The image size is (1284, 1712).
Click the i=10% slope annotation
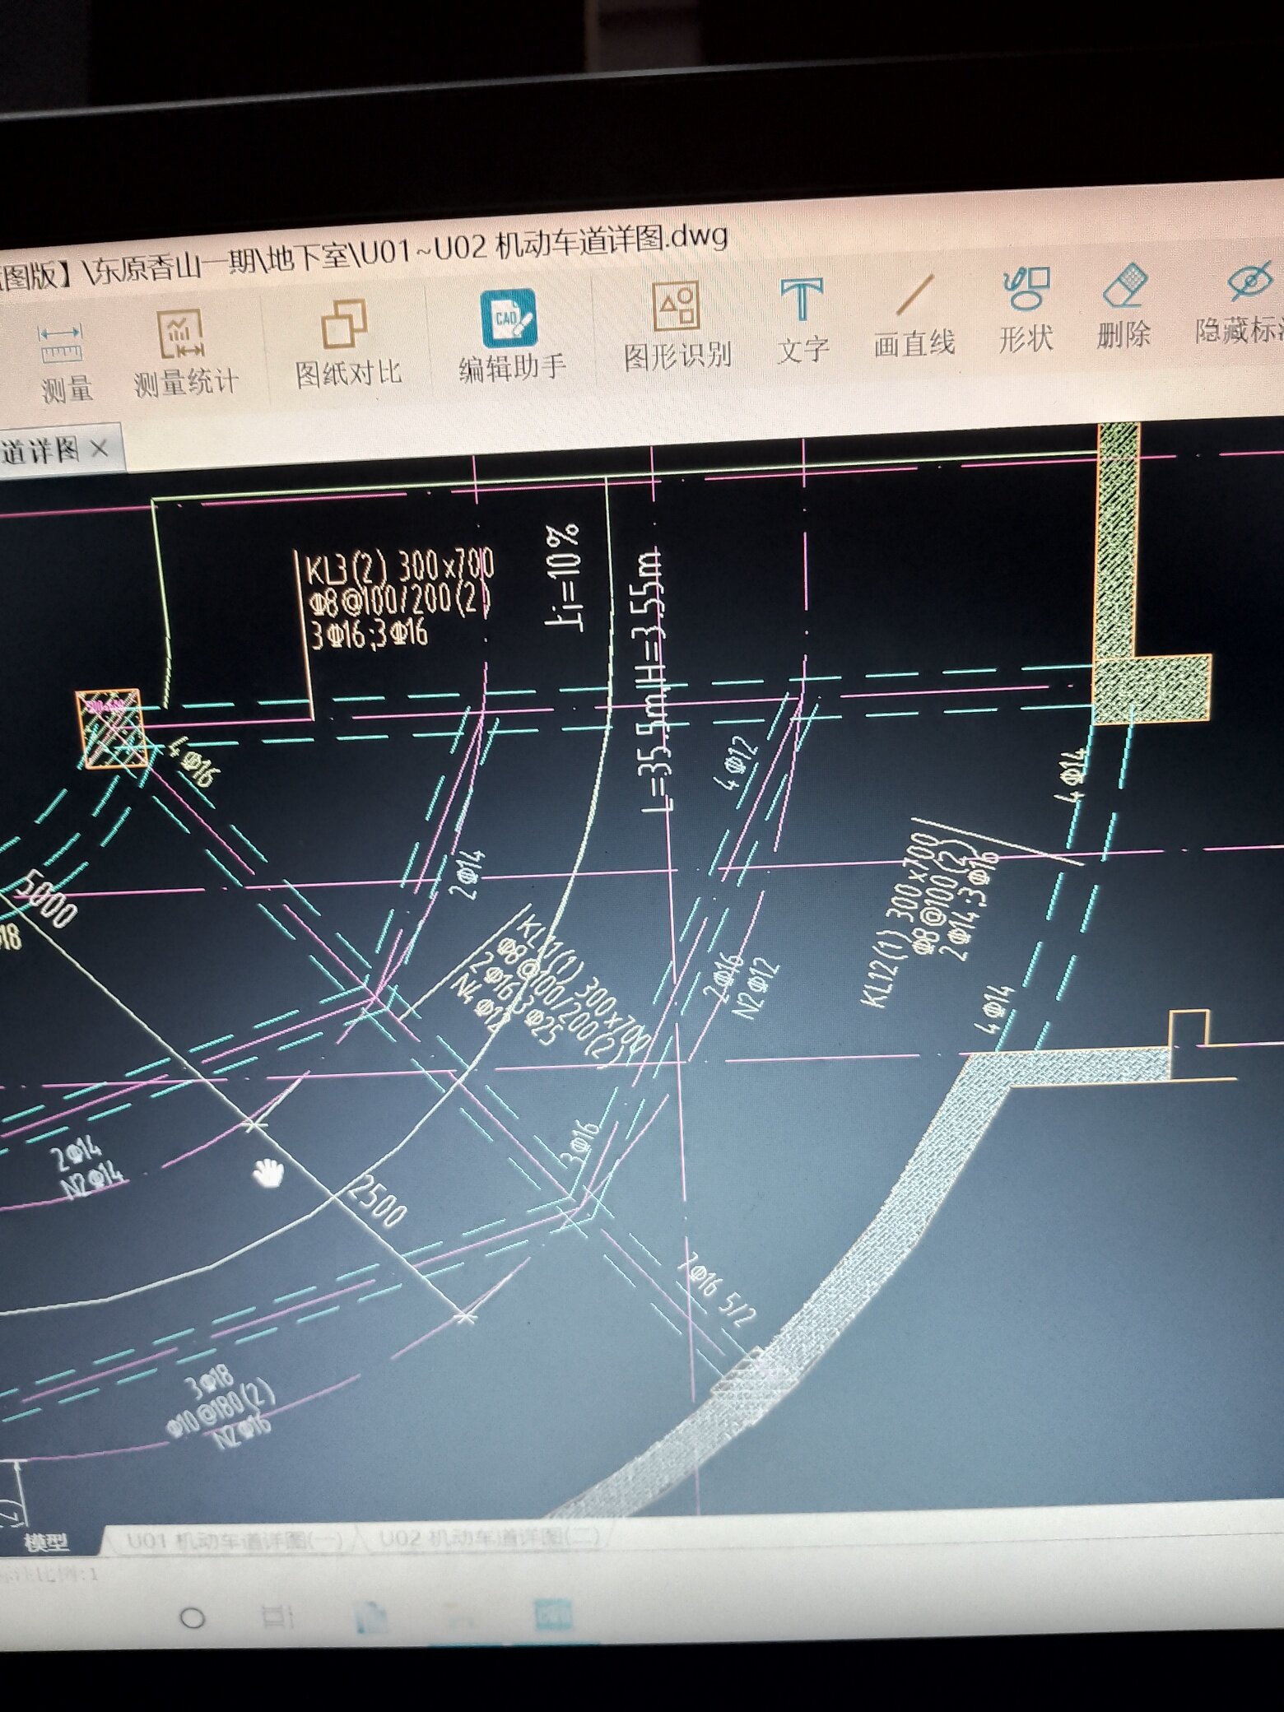click(x=565, y=578)
